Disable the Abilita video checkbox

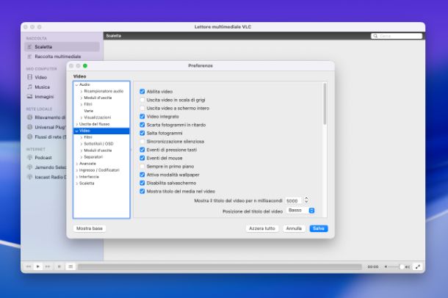142,92
